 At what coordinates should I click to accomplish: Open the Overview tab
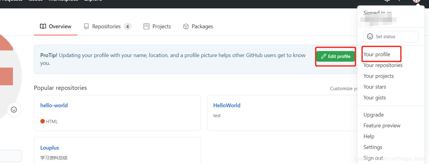tap(56, 26)
